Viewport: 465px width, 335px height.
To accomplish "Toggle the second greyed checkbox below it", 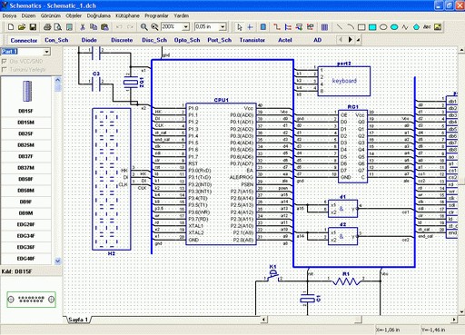I will coord(4,70).
